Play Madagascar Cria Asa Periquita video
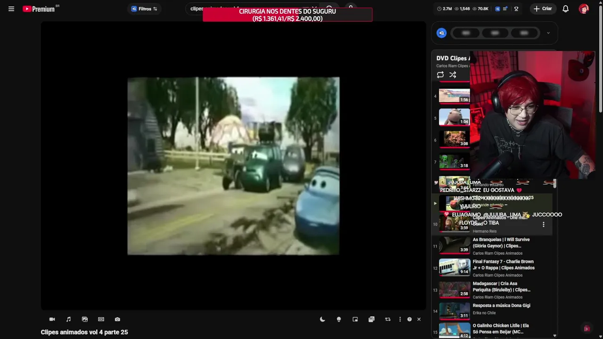Image resolution: width=603 pixels, height=339 pixels. point(501,287)
